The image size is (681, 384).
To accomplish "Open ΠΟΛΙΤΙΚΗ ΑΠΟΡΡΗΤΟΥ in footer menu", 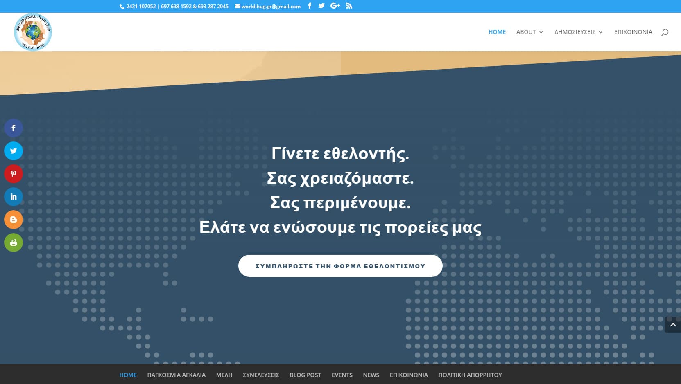I will (470, 375).
